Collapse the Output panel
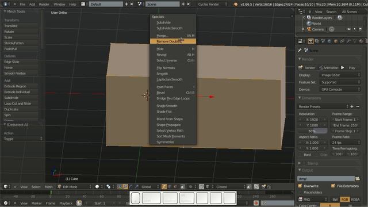Screen dimensions: 368x207 (x=300, y=170)
